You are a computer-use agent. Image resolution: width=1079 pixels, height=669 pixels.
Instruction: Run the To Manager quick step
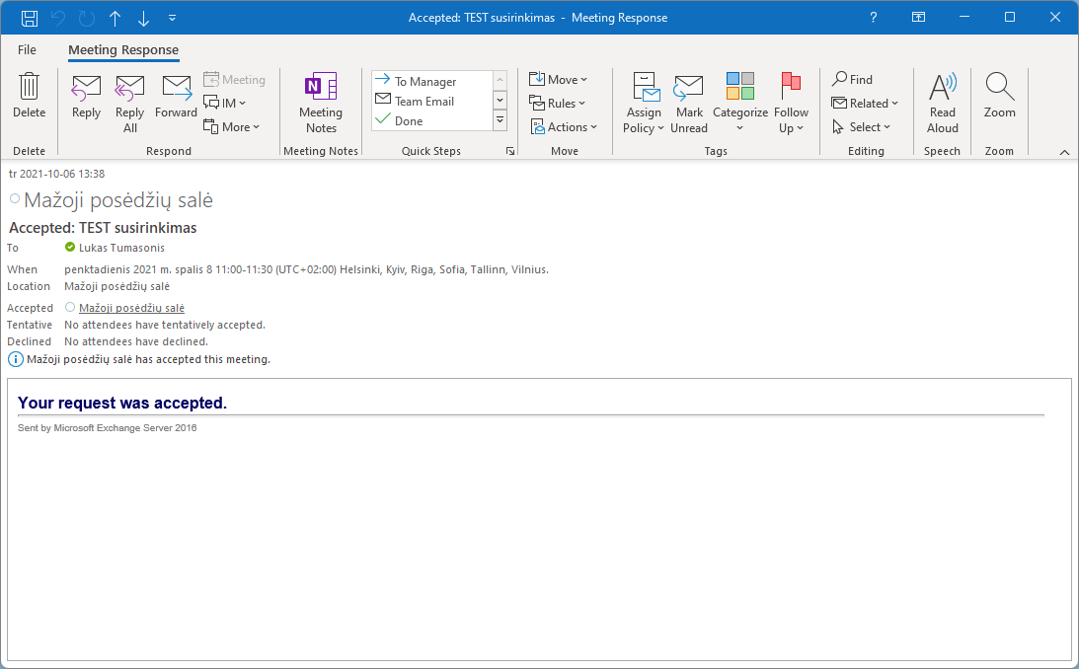(x=424, y=82)
